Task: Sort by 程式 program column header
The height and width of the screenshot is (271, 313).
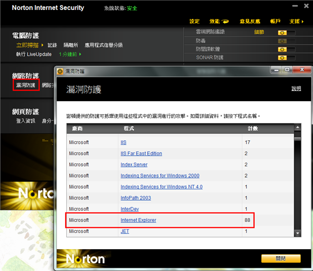Action: pos(129,129)
